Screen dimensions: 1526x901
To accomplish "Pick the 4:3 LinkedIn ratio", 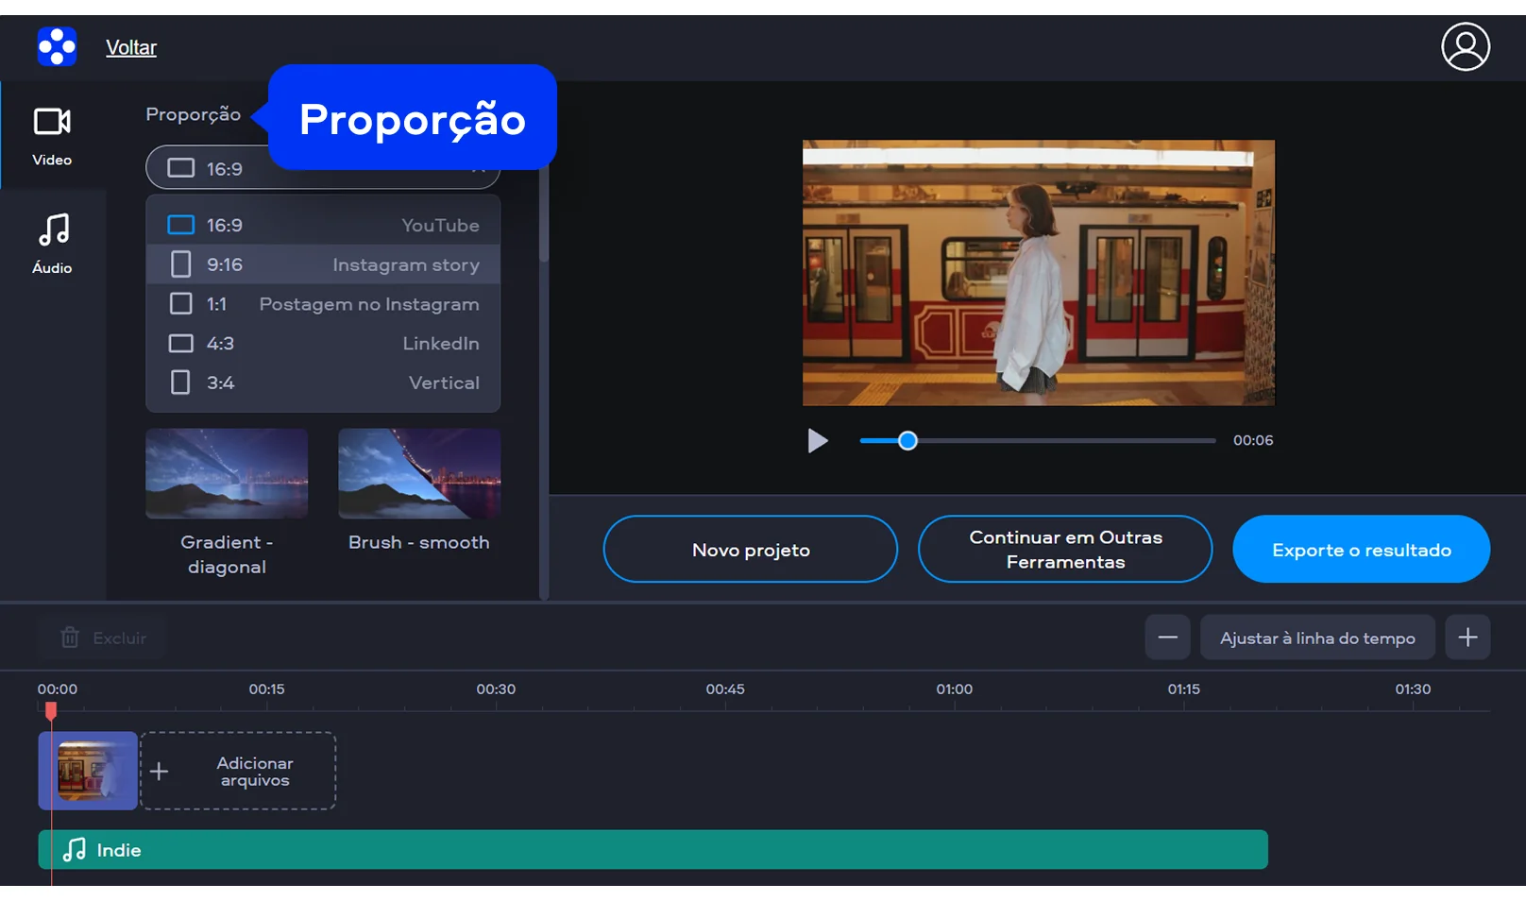I will point(322,344).
